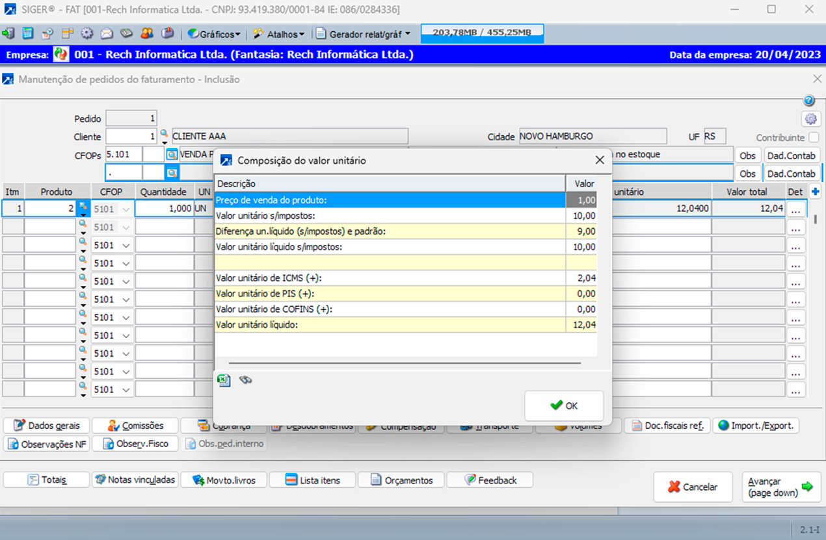The image size is (826, 540).
Task: Open the Comissões tab
Action: coord(135,426)
